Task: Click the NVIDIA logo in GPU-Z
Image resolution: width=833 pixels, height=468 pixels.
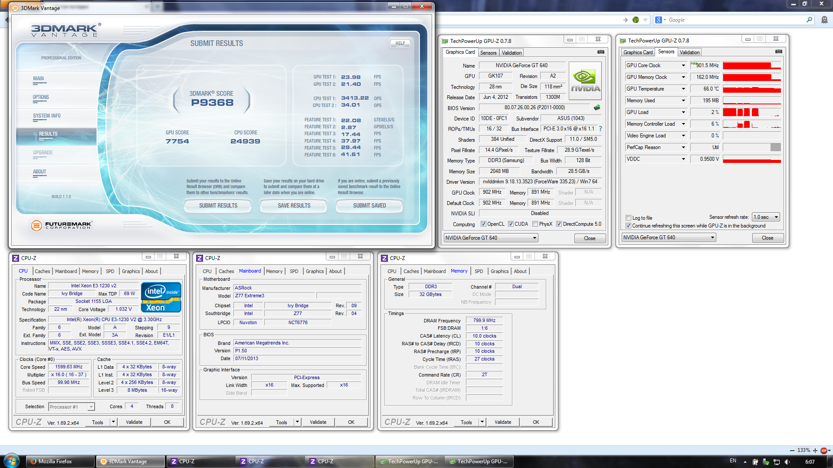Action: [585, 81]
